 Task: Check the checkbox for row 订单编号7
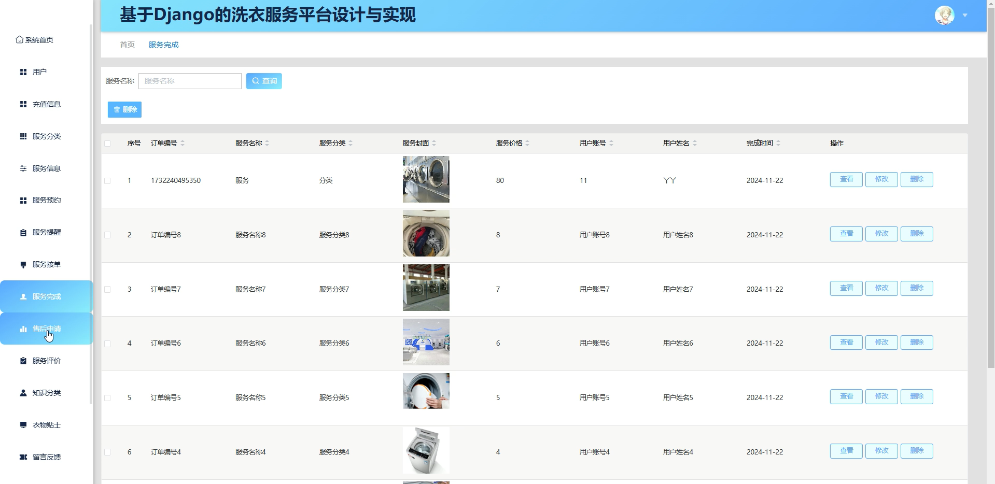(x=107, y=290)
